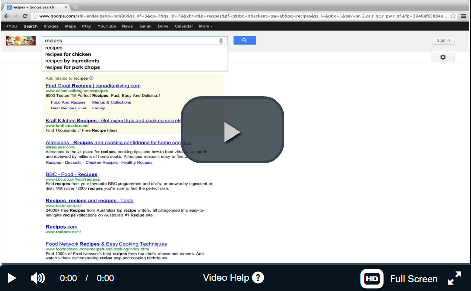
Task: Open the Menus & Collections sitelink
Action: (112, 102)
